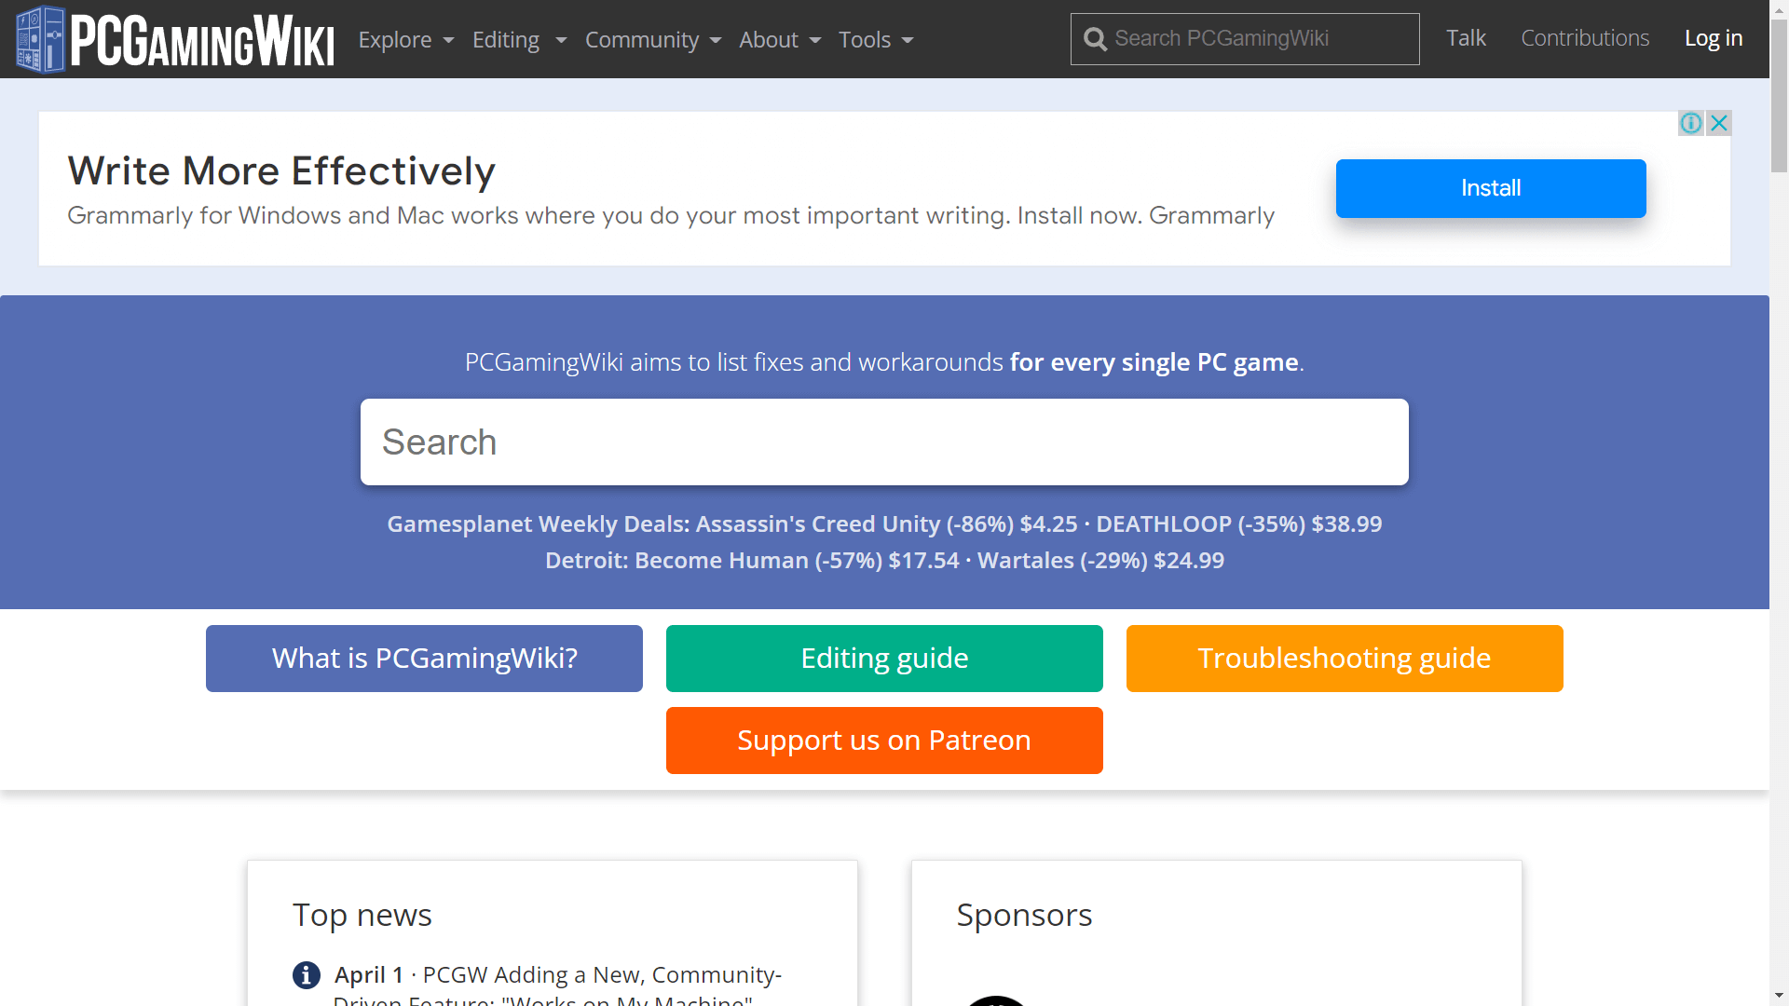This screenshot has width=1789, height=1006.
Task: Click the April 1 news info icon
Action: point(307,975)
